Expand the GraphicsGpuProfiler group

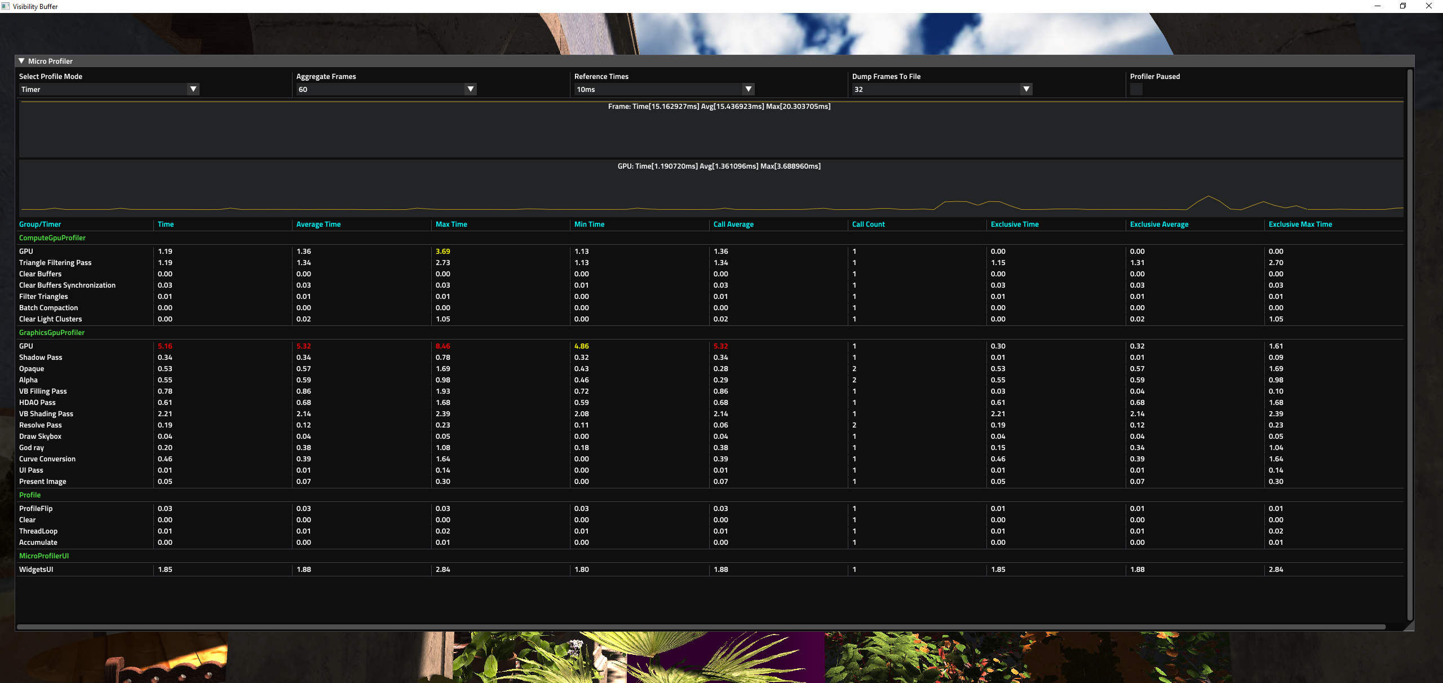point(52,332)
